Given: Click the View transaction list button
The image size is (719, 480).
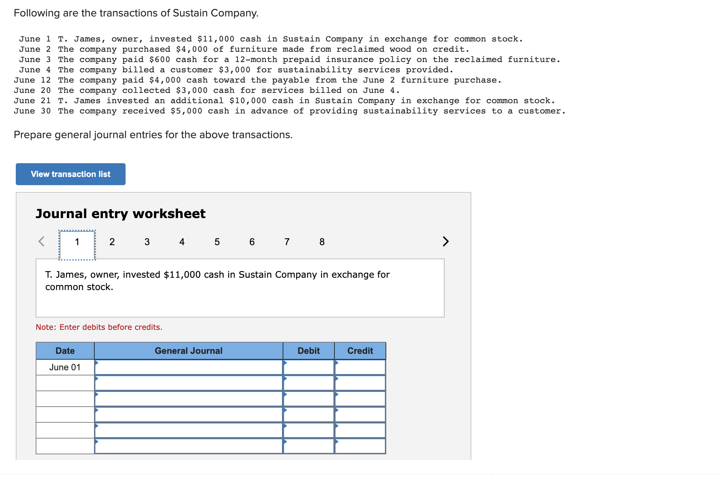Looking at the screenshot, I should (x=71, y=174).
